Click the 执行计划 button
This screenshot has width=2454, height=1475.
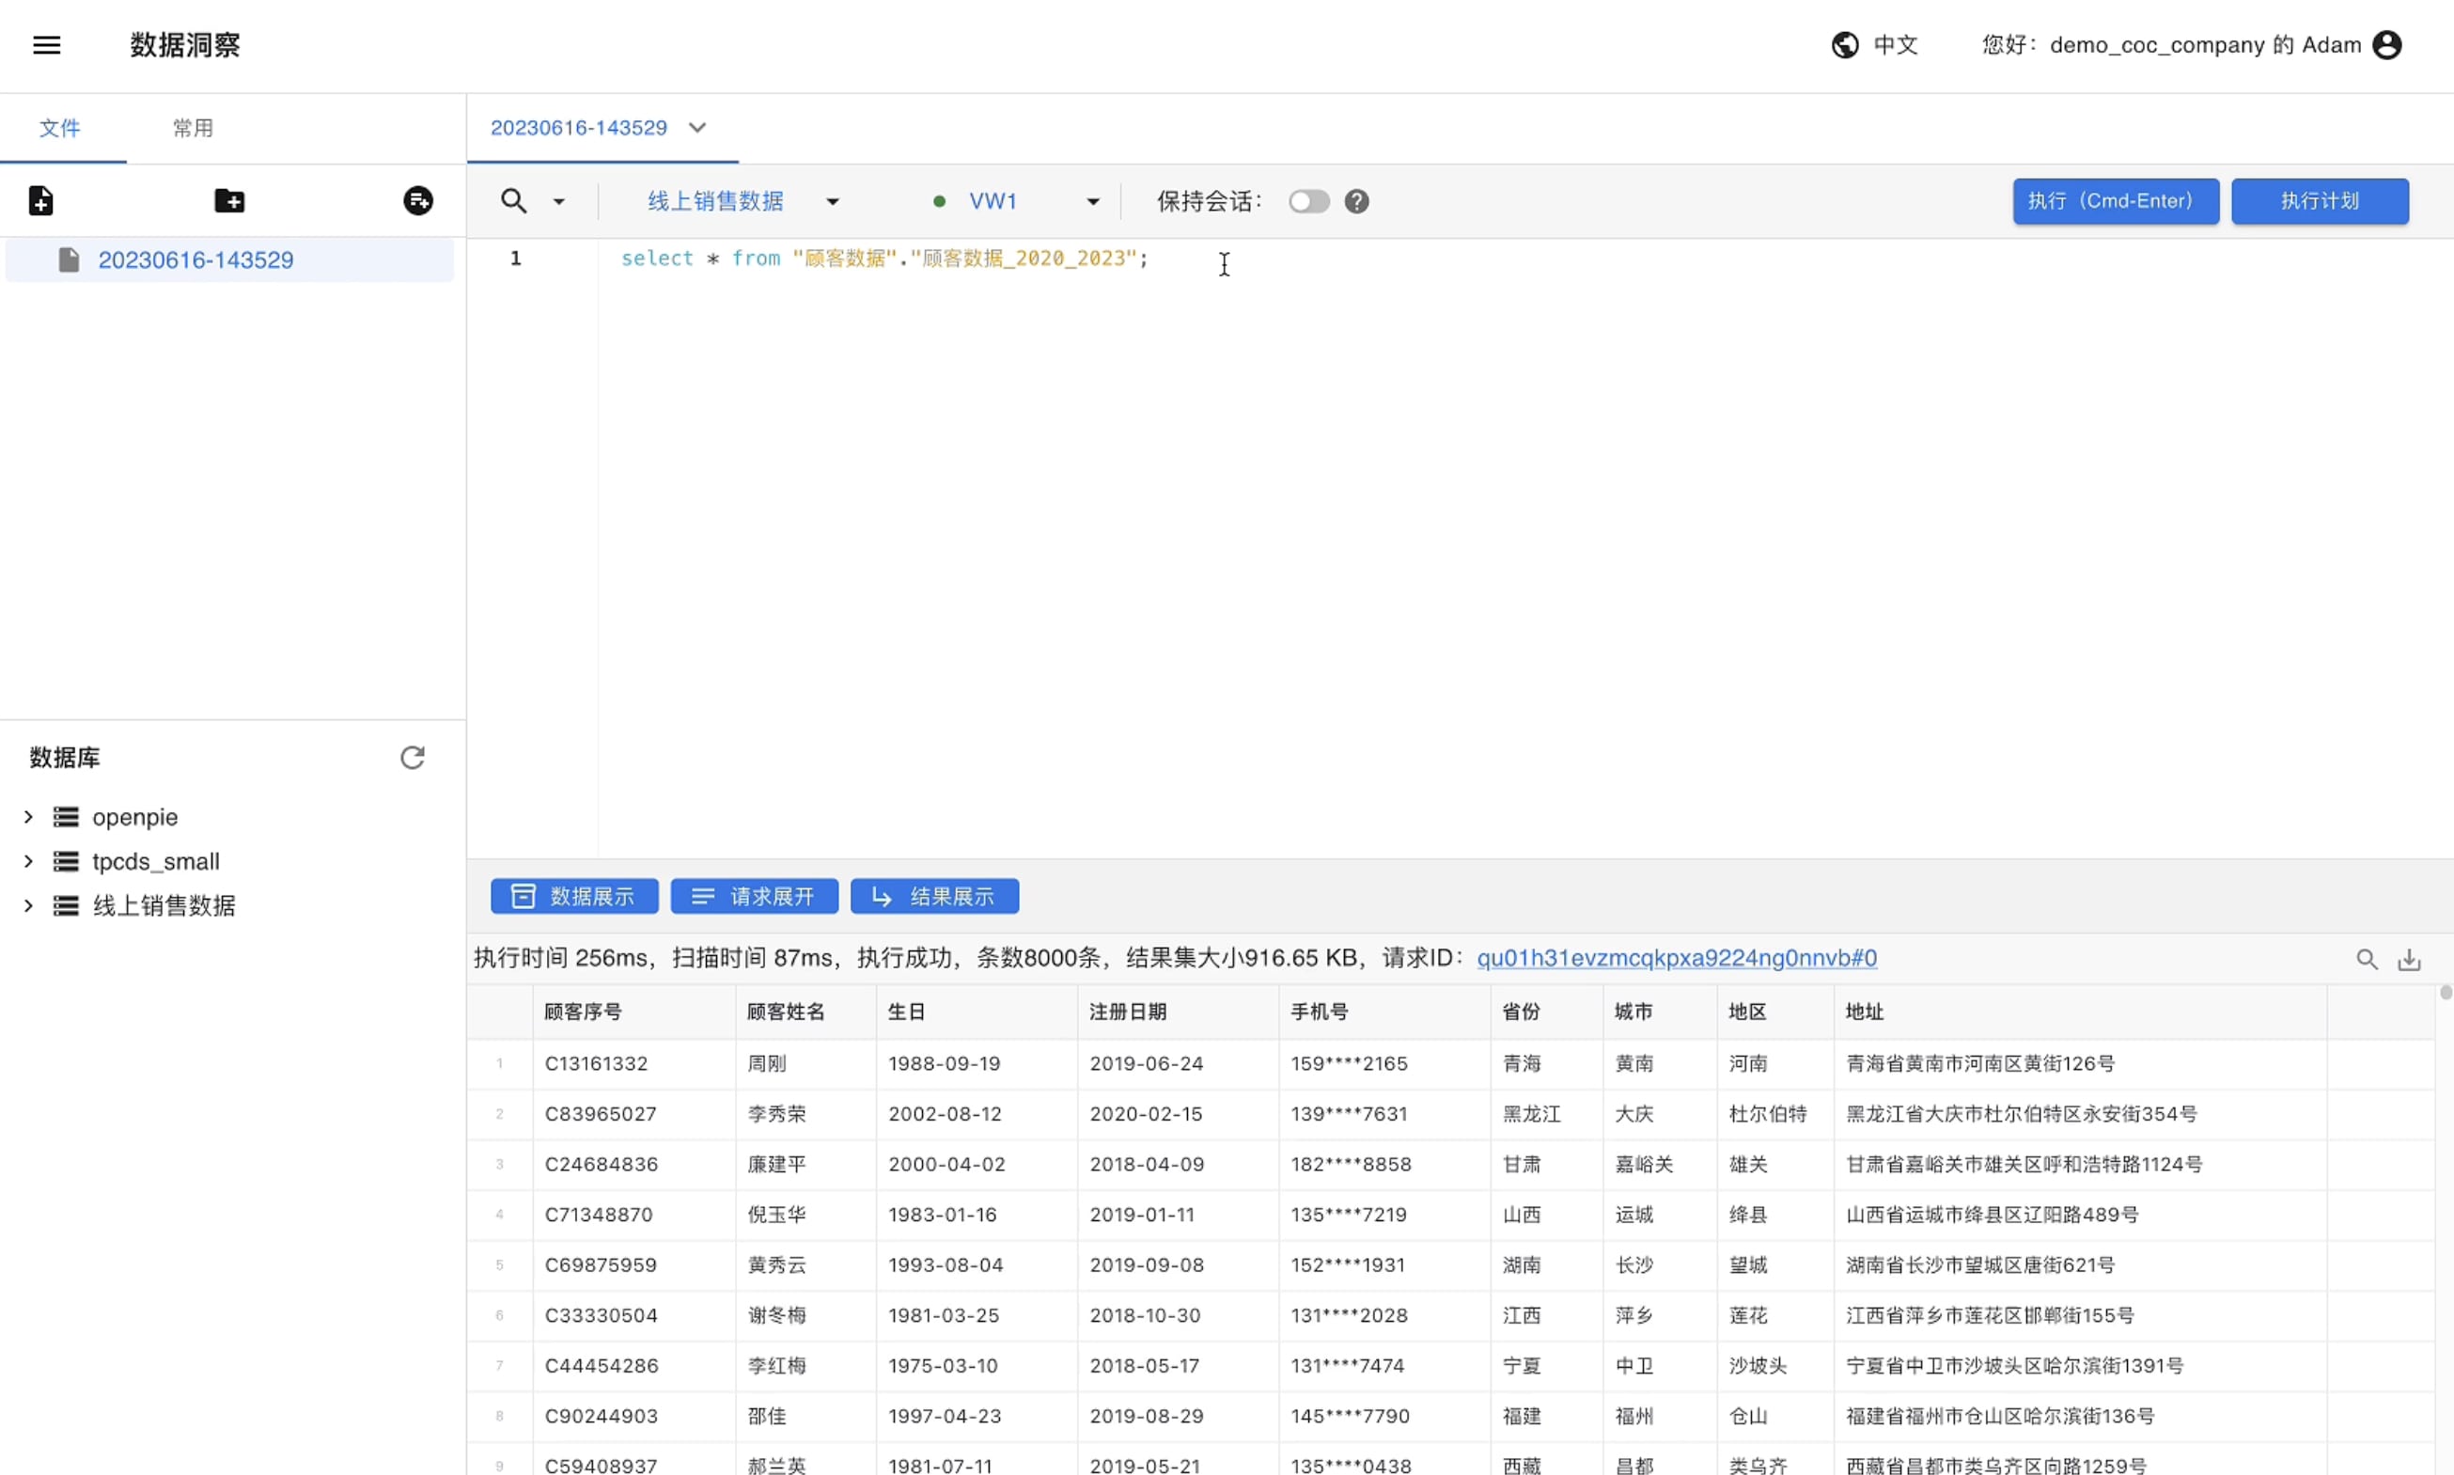pos(2320,202)
